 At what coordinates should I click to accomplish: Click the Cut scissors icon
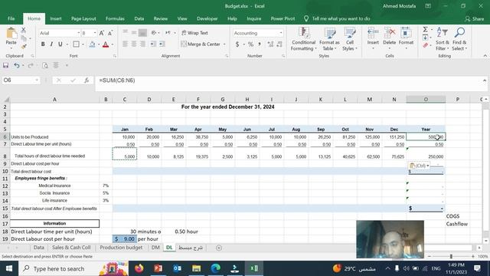(x=24, y=31)
